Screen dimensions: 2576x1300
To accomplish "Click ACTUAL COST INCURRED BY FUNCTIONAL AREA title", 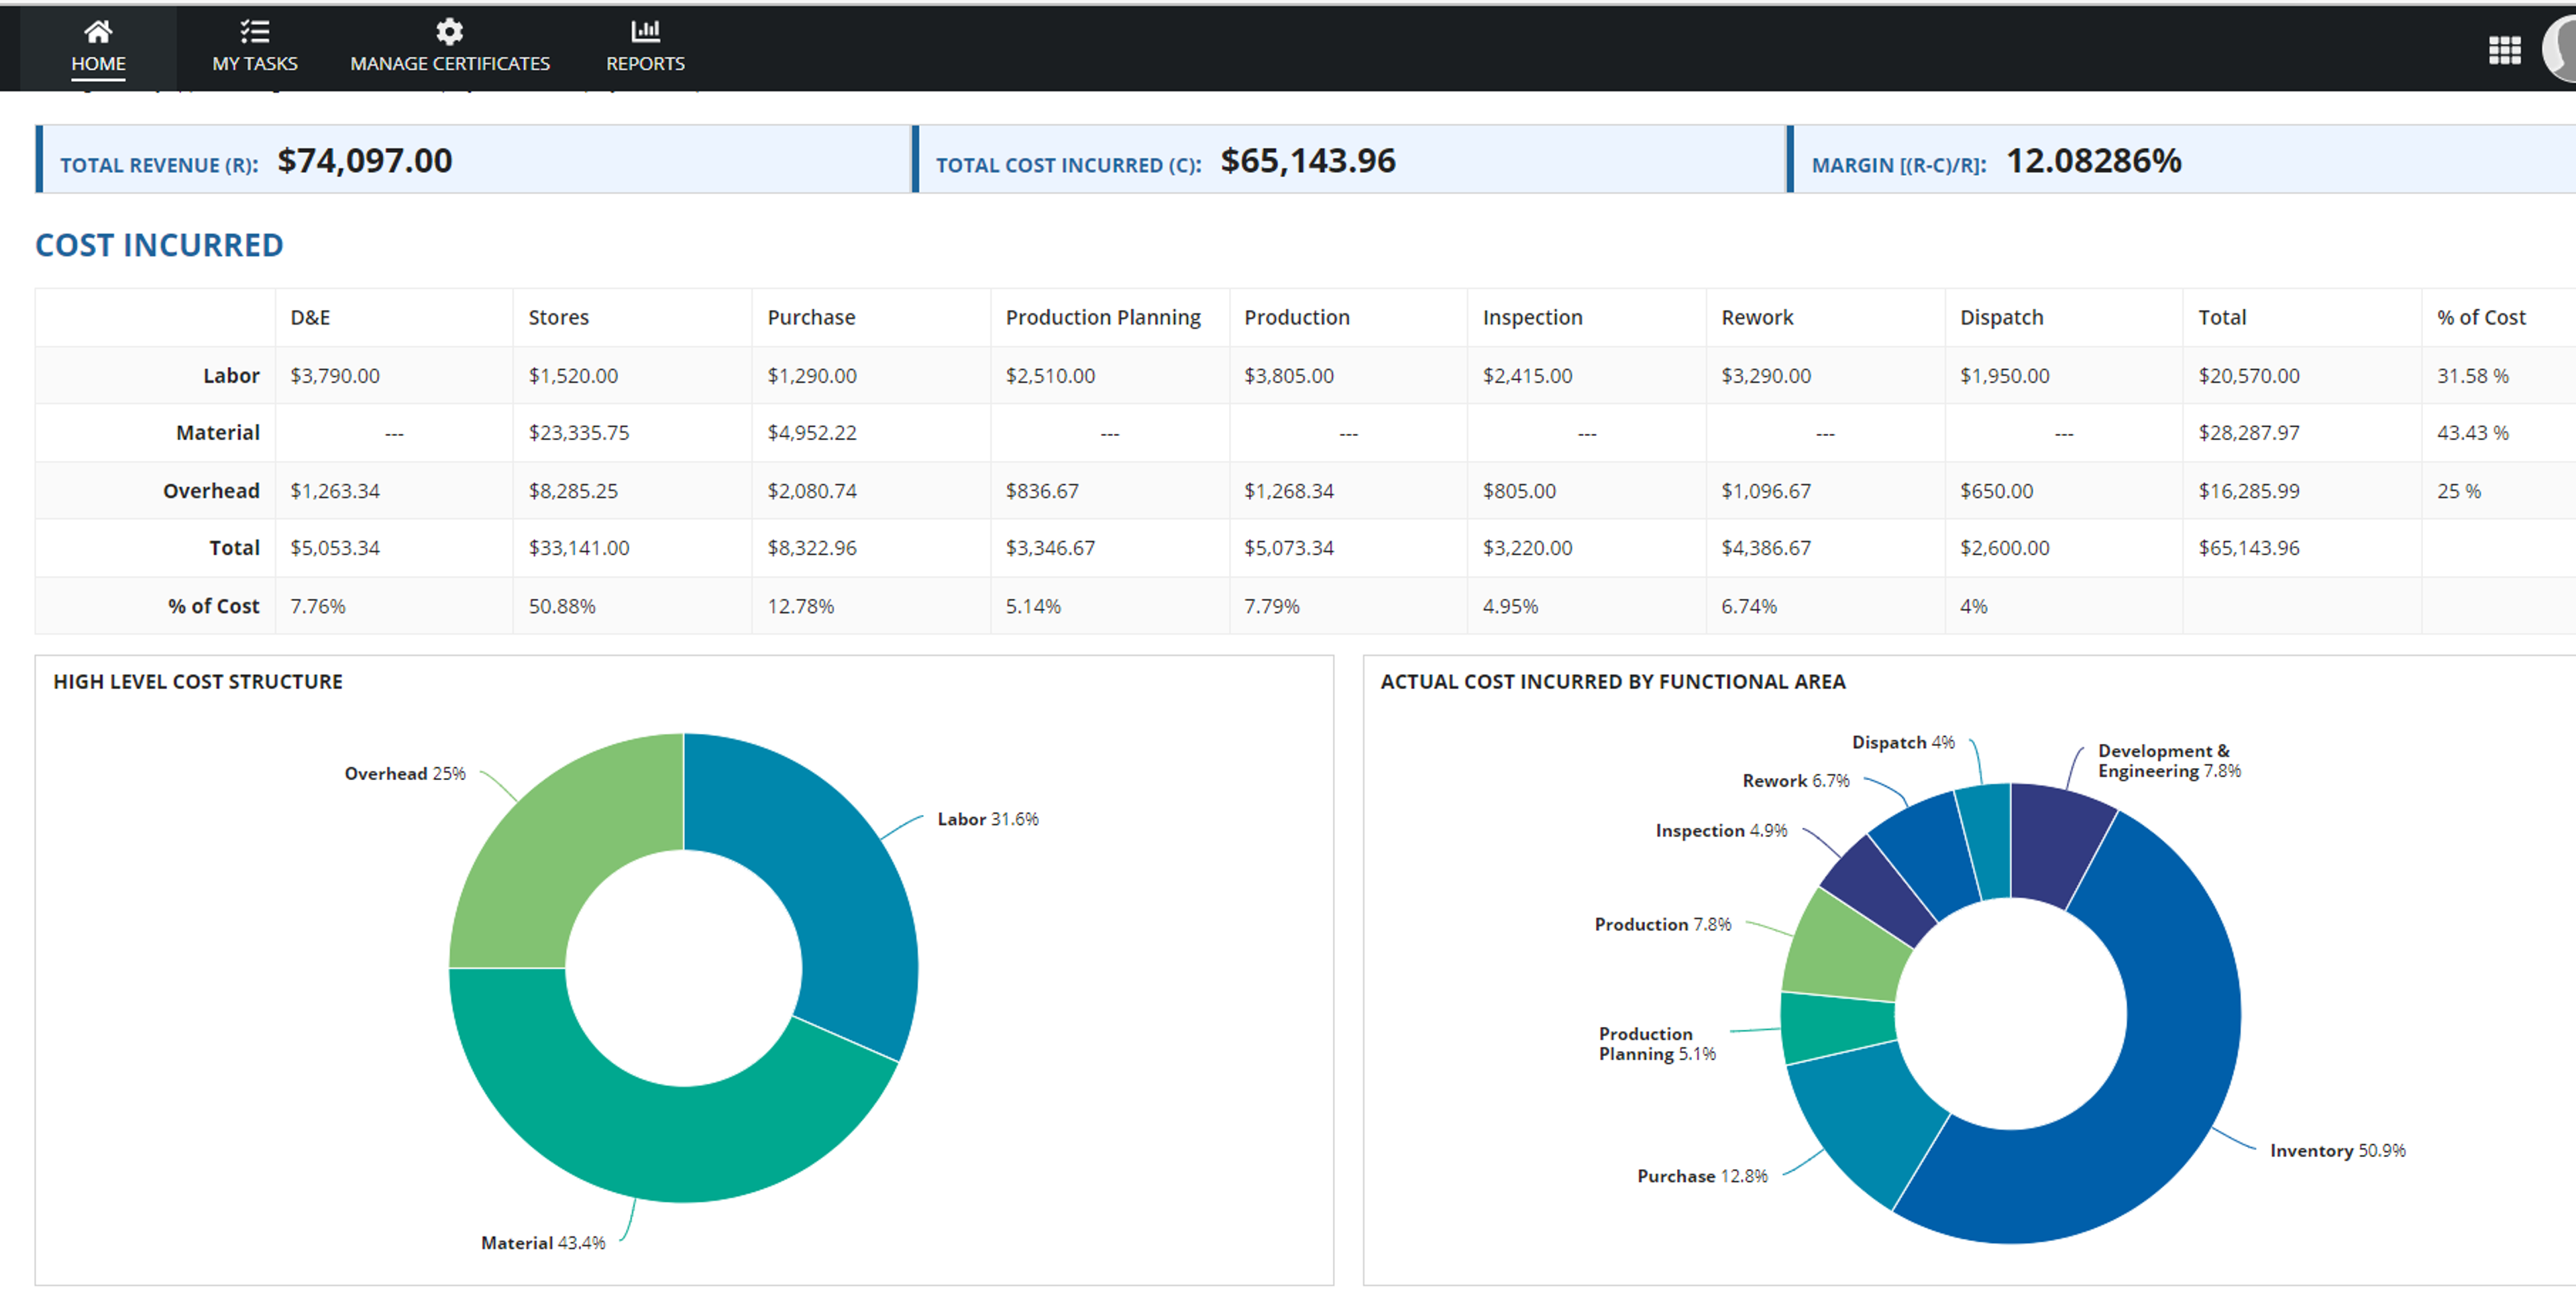I will pyautogui.click(x=1613, y=681).
